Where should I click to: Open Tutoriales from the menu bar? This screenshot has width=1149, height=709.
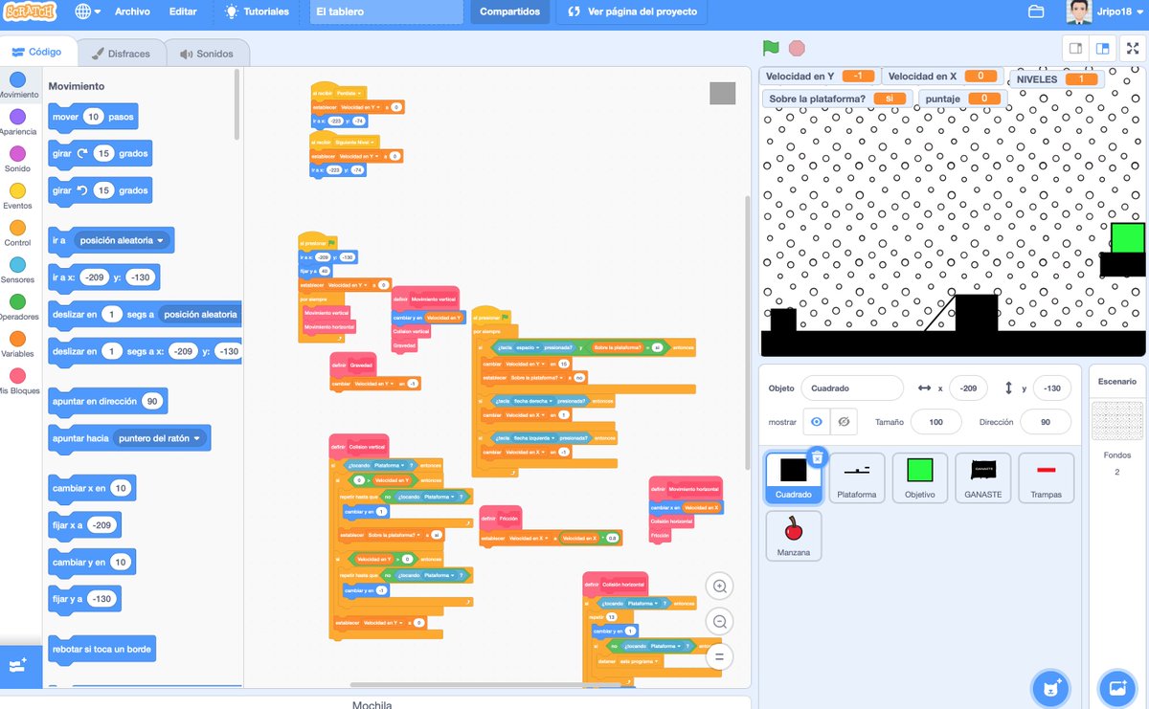[257, 11]
